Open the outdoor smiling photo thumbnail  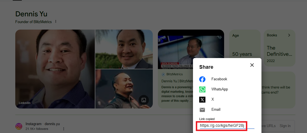coord(124,49)
